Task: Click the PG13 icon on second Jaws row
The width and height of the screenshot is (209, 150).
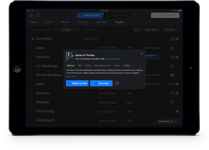Action: (171, 84)
